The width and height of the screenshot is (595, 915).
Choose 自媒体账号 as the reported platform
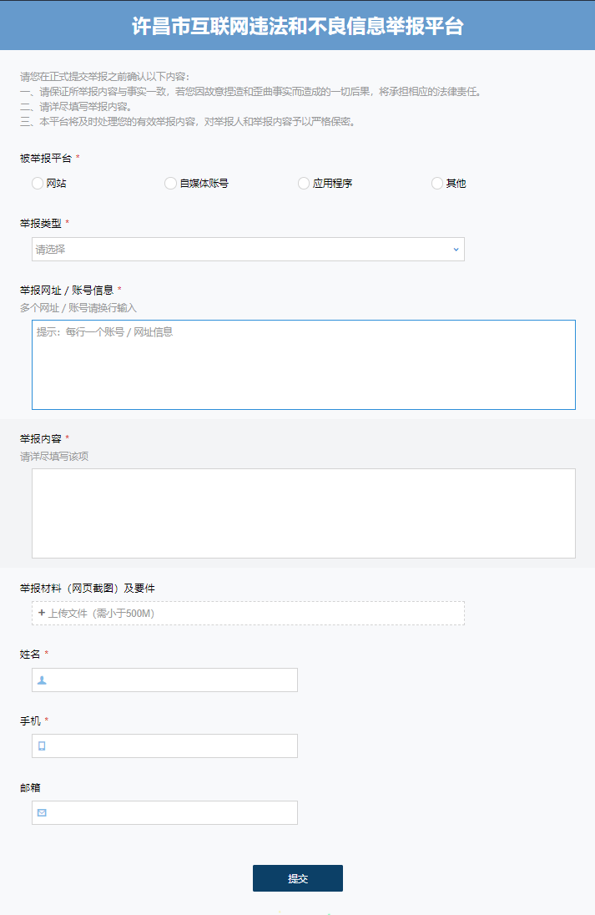coord(171,183)
